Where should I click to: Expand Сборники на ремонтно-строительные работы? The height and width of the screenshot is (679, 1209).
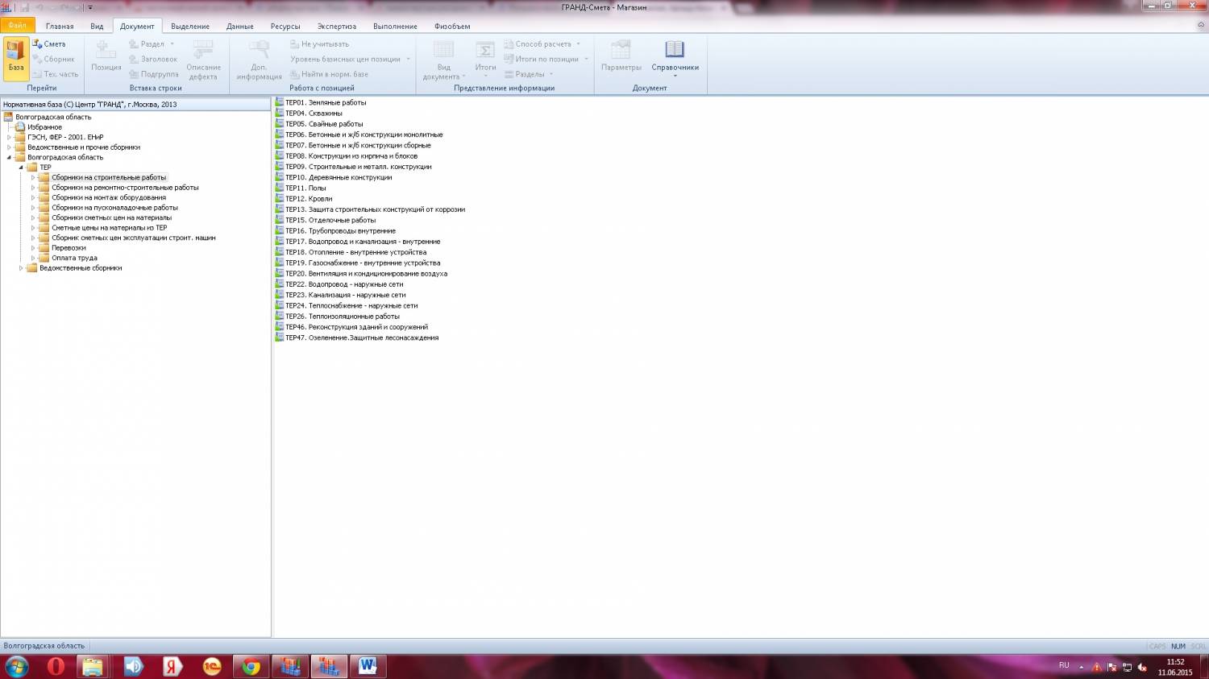[33, 188]
